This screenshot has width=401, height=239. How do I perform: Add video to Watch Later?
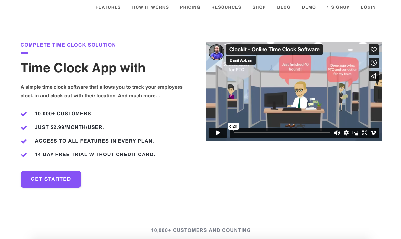(374, 63)
